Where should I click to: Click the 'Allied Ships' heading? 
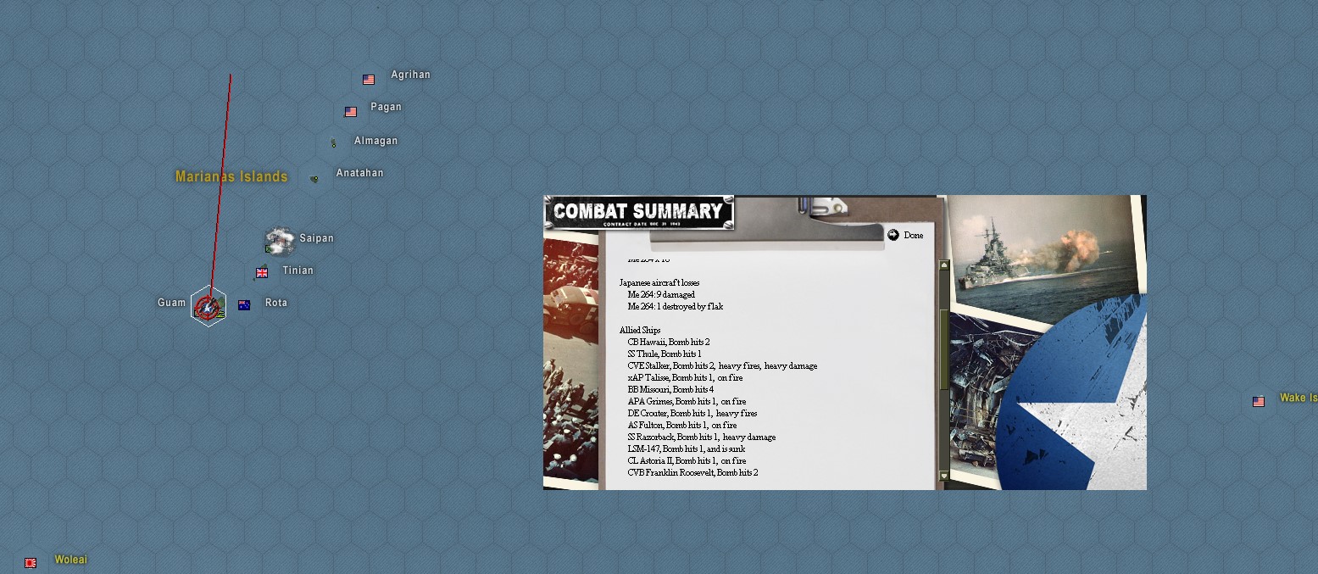[x=640, y=330]
